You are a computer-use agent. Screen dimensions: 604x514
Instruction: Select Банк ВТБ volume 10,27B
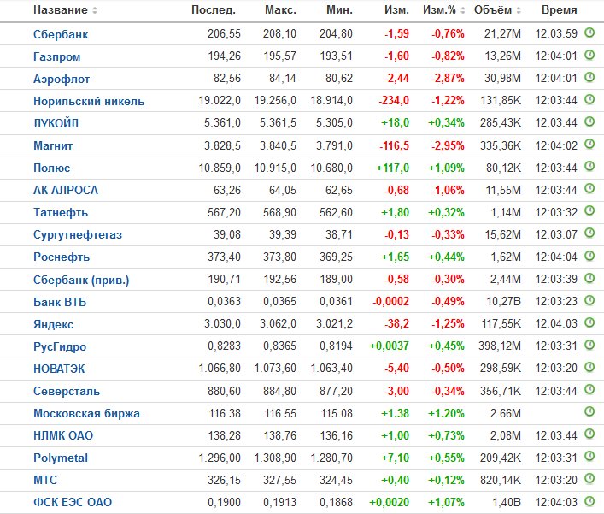coord(503,302)
